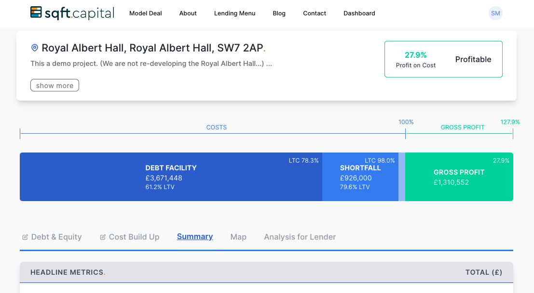
Task: Switch to the Map tab
Action: point(238,237)
